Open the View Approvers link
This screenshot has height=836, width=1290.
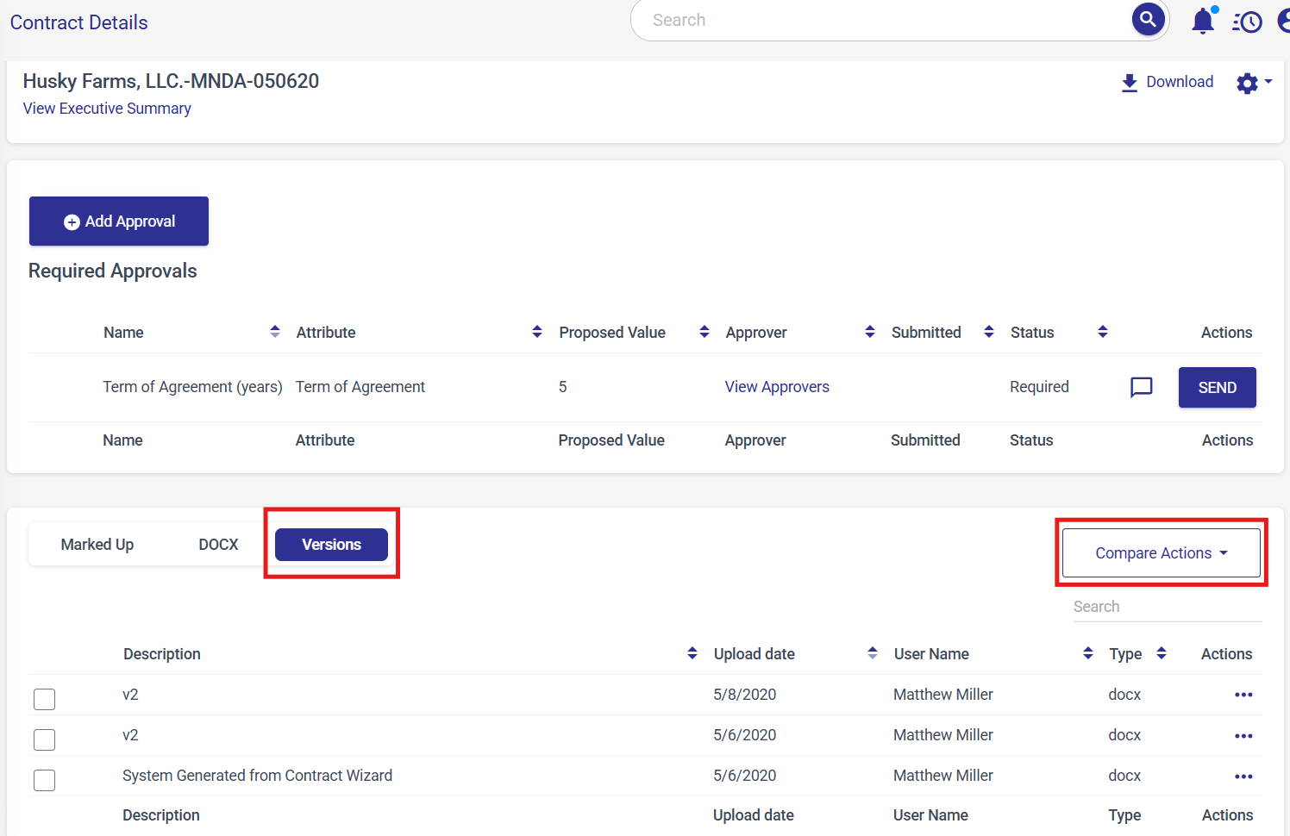click(776, 387)
